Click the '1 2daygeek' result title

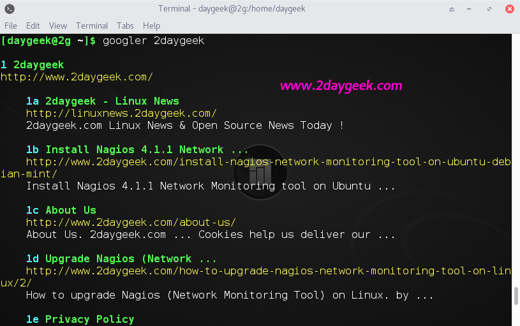32,64
